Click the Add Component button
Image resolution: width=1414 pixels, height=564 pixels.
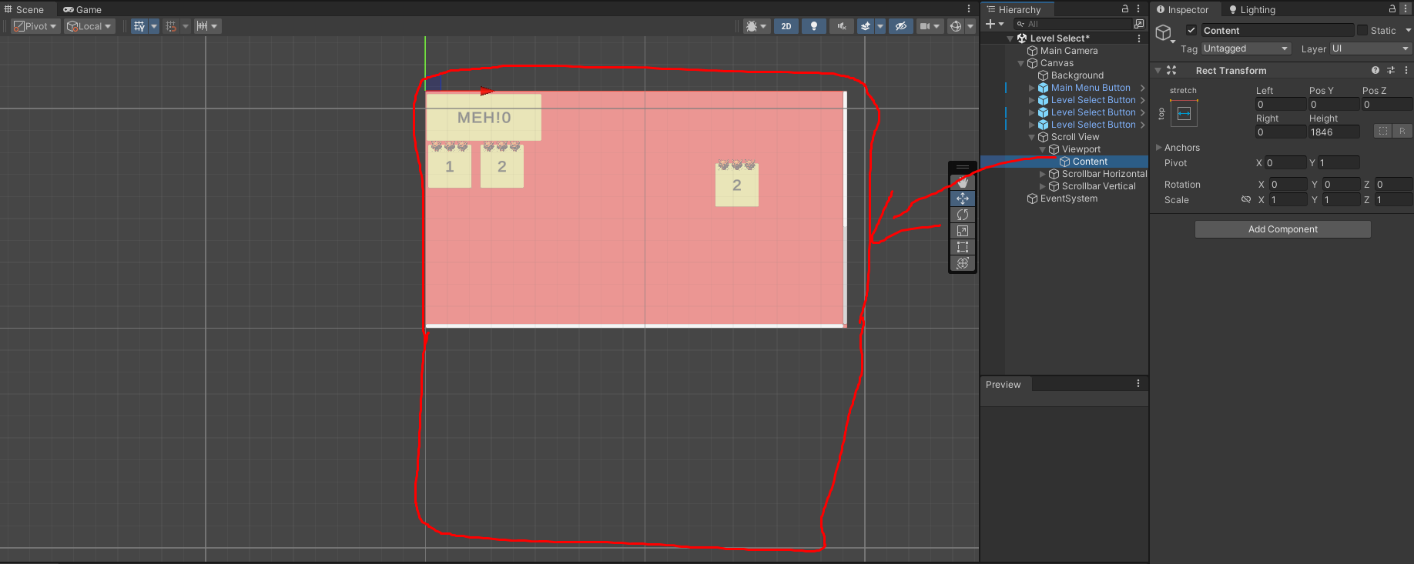pyautogui.click(x=1283, y=229)
